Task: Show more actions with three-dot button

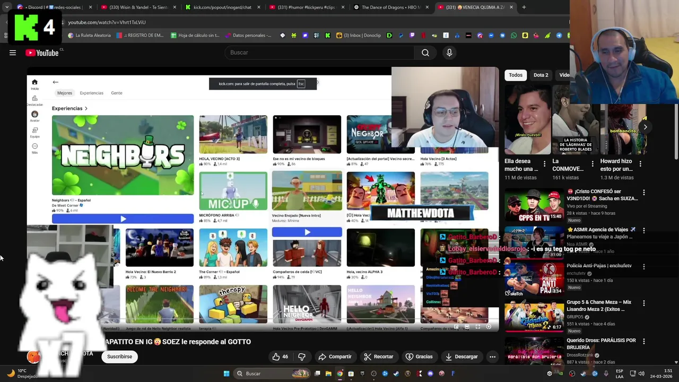Action: pyautogui.click(x=493, y=357)
